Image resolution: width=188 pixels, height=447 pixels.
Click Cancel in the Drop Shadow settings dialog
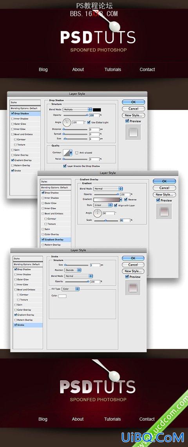(x=134, y=109)
